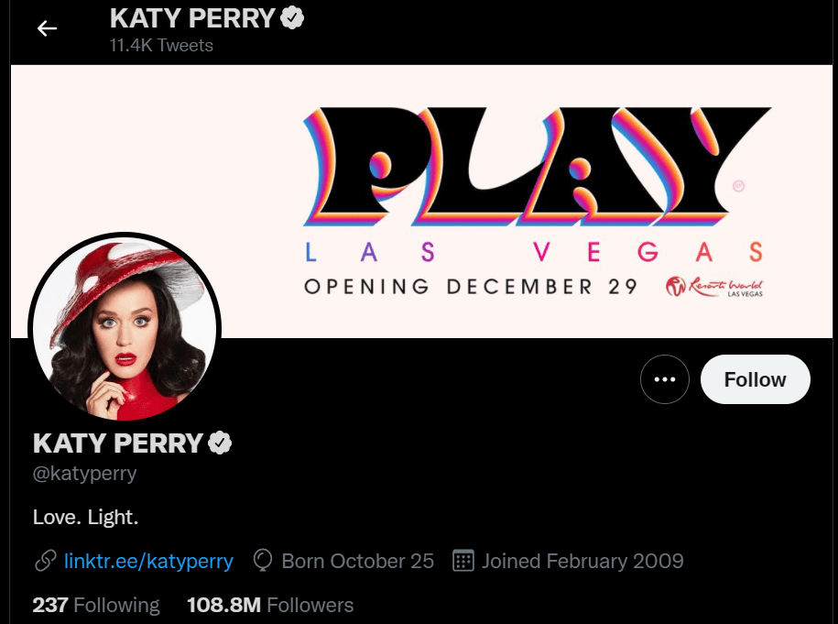Select the @katyperry handle text

point(84,473)
